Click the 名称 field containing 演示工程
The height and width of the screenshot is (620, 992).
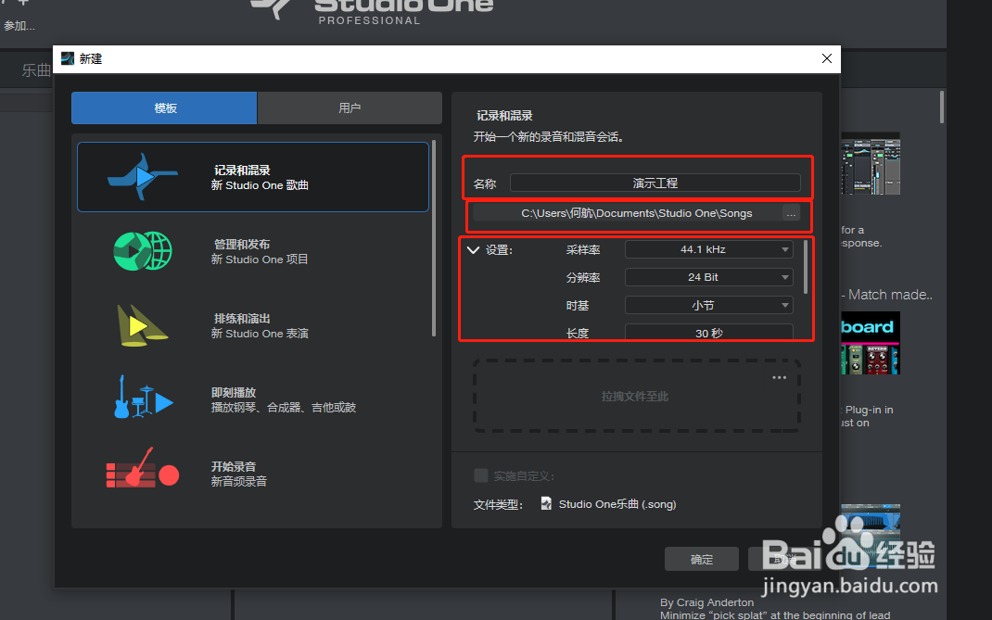point(655,183)
